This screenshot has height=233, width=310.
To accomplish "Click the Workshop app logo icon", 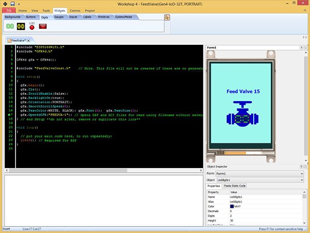I will coord(4,3).
